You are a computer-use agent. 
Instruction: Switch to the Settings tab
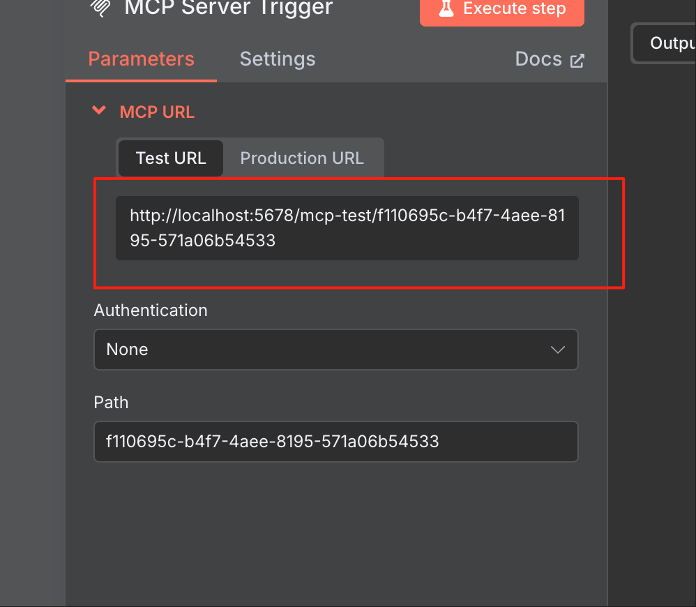278,59
